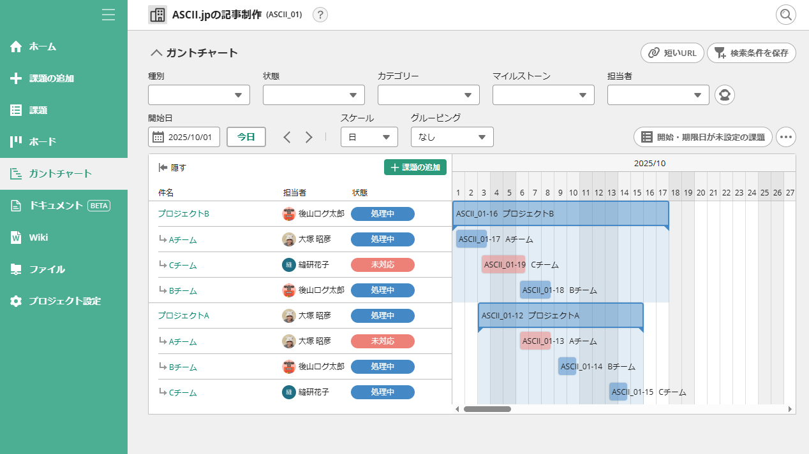Click the gantt horizontal scrollbar thumb
This screenshot has height=454, width=809.
coord(487,409)
